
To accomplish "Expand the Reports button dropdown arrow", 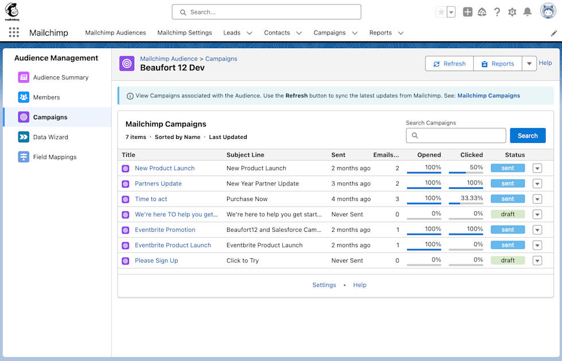I will 529,63.
